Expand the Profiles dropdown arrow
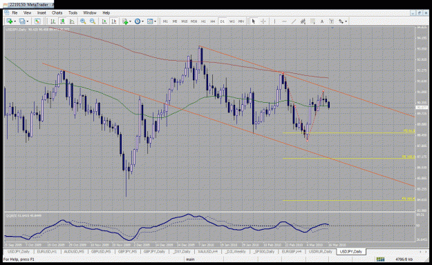 coord(27,21)
